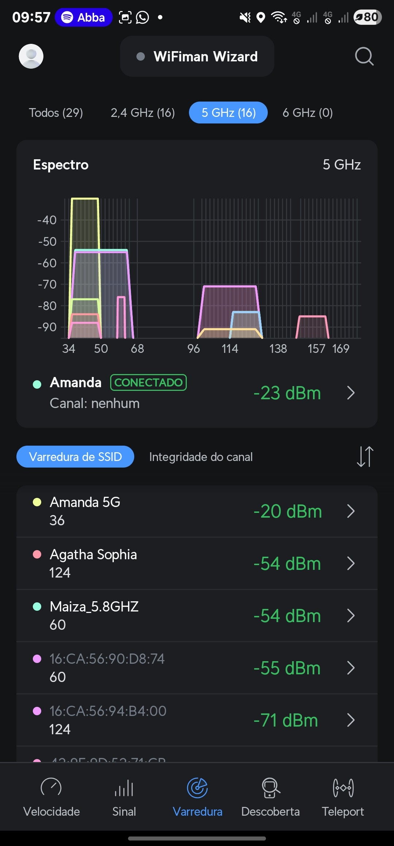Viewport: 394px width, 846px height.
Task: Tap the search magnifier icon
Action: click(364, 56)
